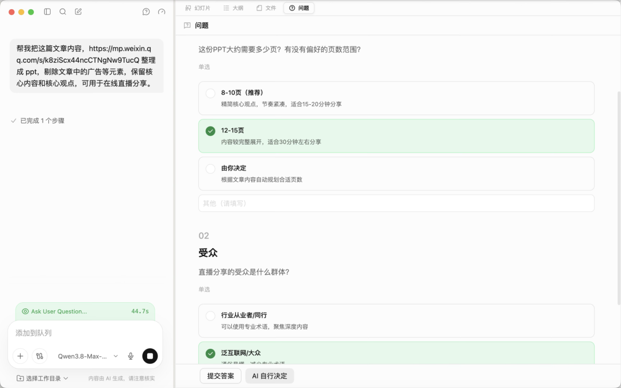Screen dimensions: 621x388
Task: Click the 提交答案 button
Action: [x=221, y=376]
